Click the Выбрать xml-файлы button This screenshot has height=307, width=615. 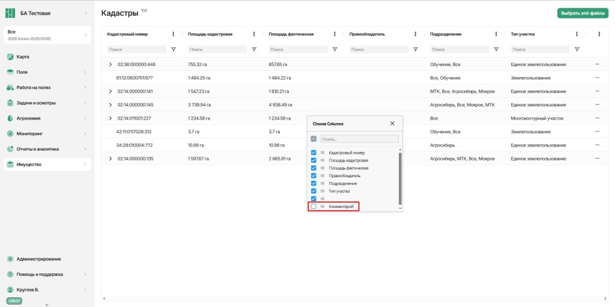click(x=583, y=13)
